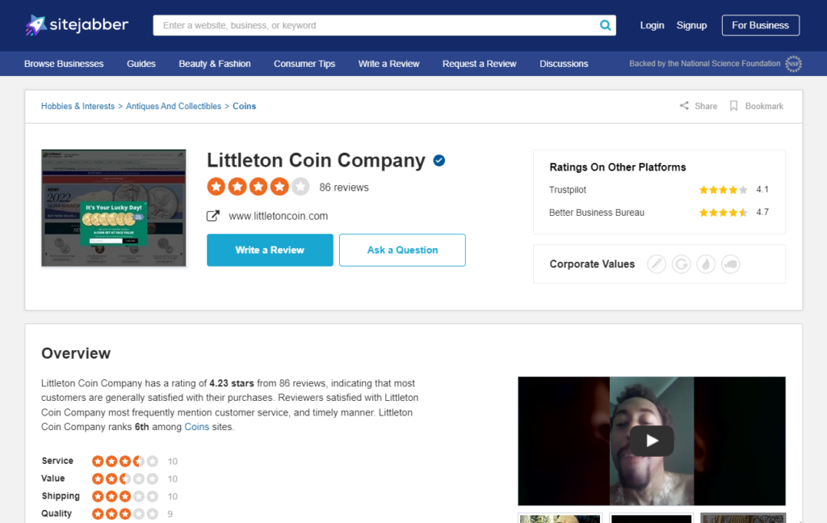Click the Signup link
The width and height of the screenshot is (827, 523).
point(691,25)
